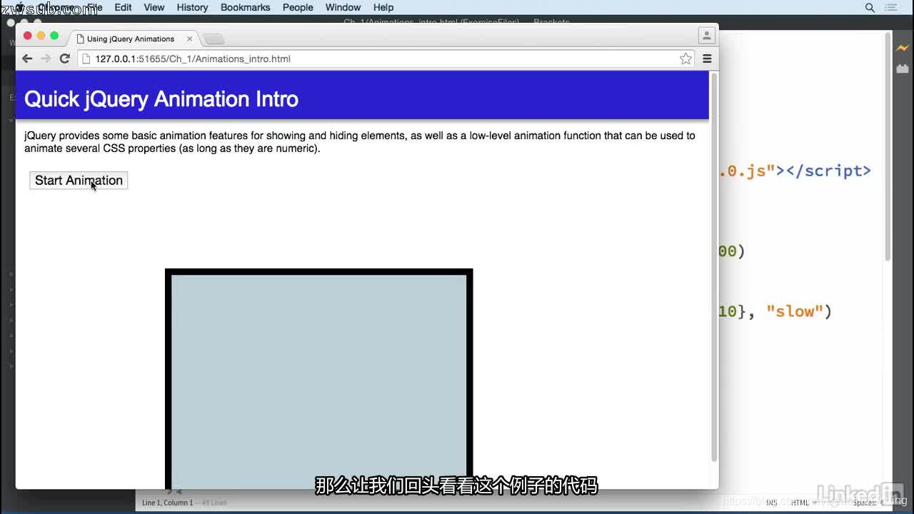Reload the page in Chrome
Image resolution: width=914 pixels, height=514 pixels.
tap(64, 59)
